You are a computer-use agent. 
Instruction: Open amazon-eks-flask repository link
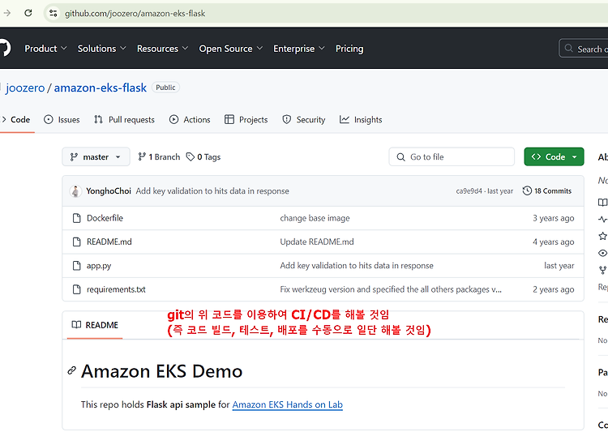(x=100, y=88)
